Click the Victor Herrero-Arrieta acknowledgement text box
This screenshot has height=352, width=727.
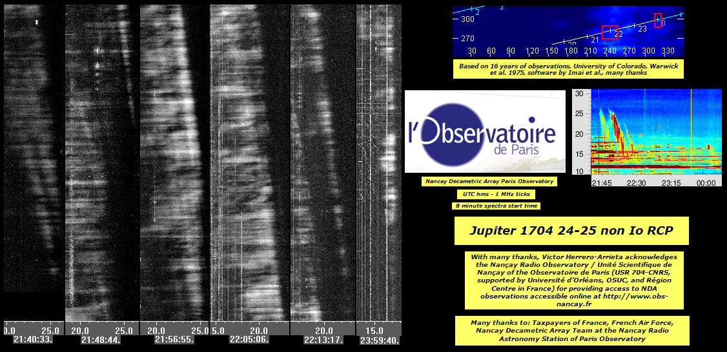click(573, 280)
